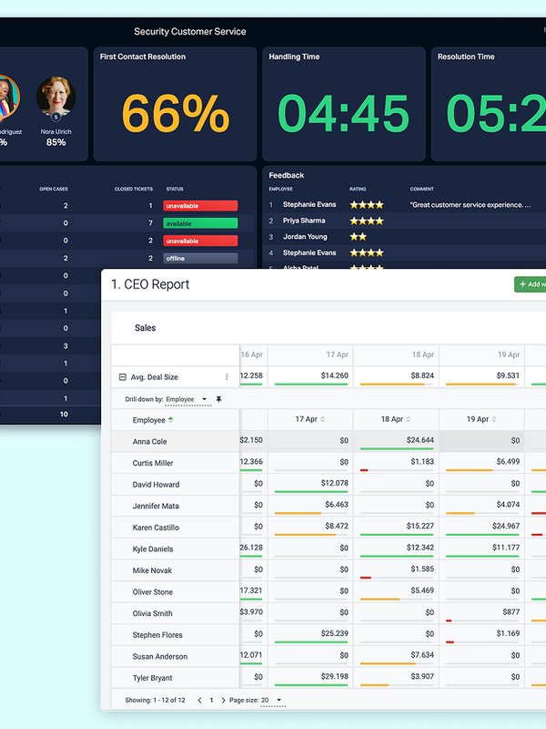The image size is (546, 729).
Task: Select the Sales section tab
Action: pos(145,327)
